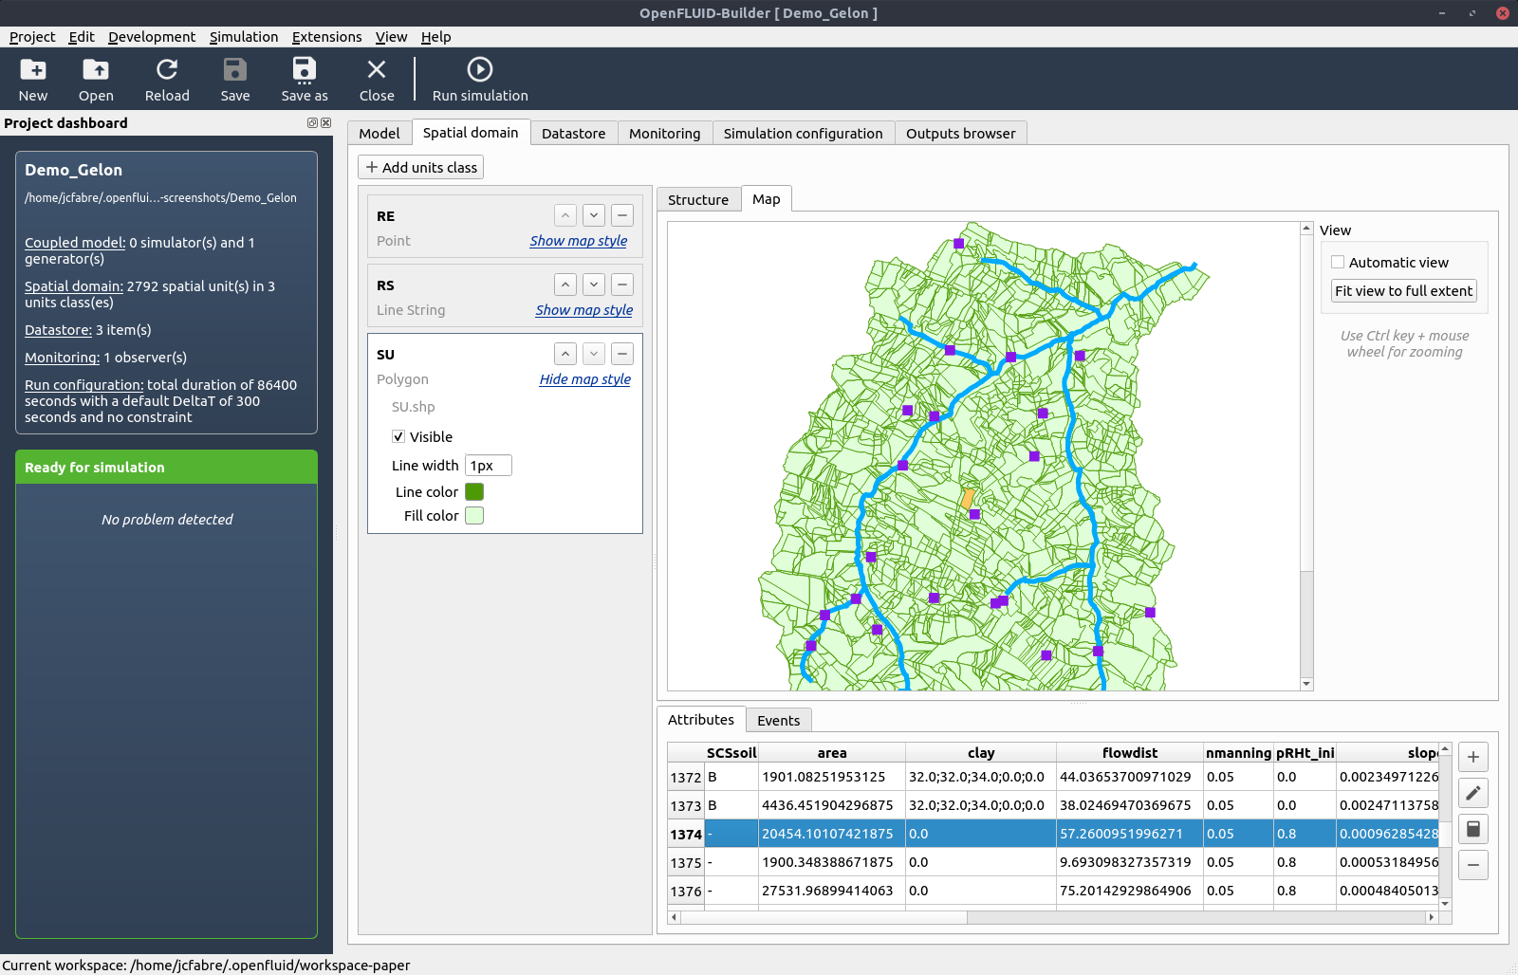Move RS units class up
The image size is (1518, 975).
coord(565,285)
